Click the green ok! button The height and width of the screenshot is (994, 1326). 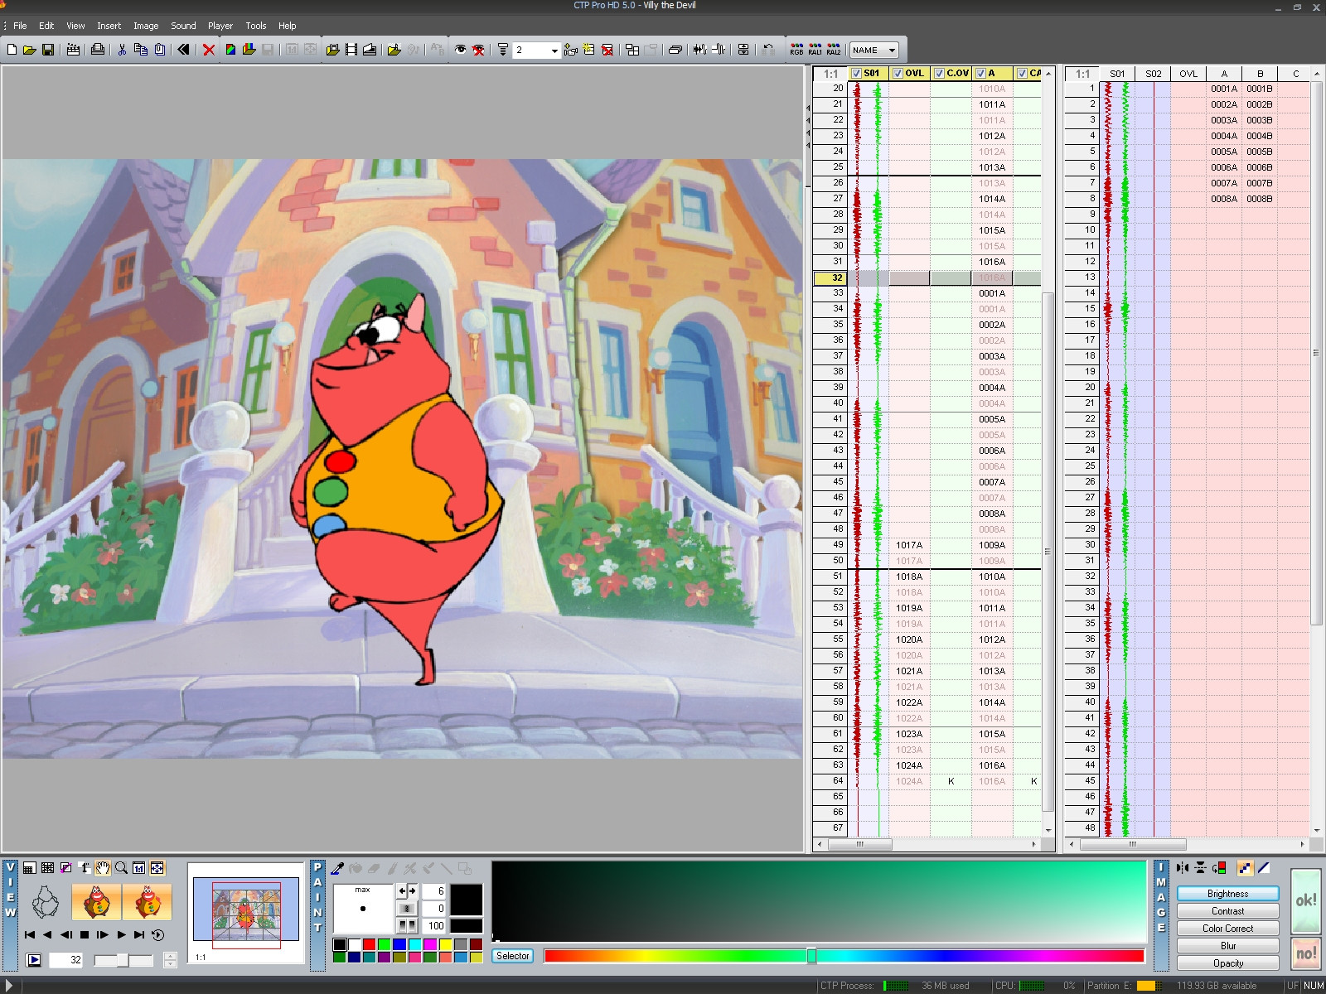(1306, 900)
